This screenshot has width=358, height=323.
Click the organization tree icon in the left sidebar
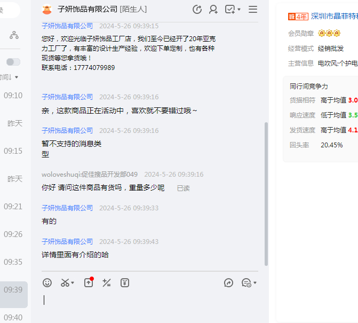pyautogui.click(x=14, y=35)
